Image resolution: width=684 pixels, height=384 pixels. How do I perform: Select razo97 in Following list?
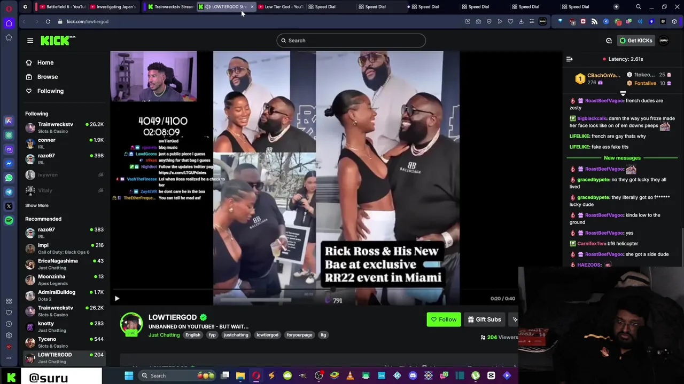click(x=64, y=158)
